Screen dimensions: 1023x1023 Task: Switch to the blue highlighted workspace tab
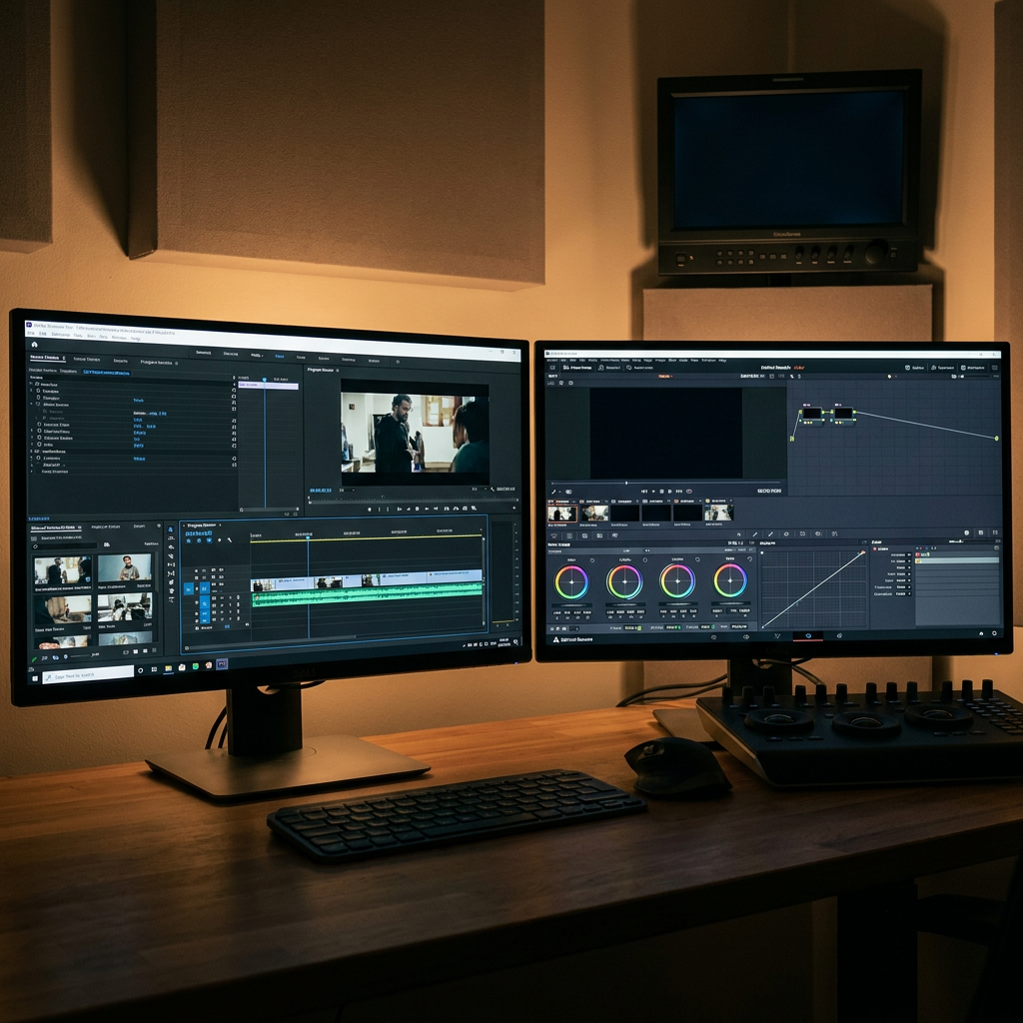(280, 357)
